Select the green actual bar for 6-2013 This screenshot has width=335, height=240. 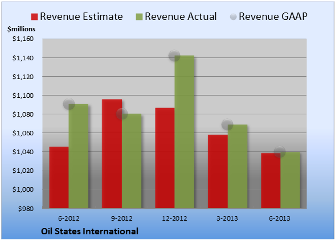pyautogui.click(x=291, y=180)
